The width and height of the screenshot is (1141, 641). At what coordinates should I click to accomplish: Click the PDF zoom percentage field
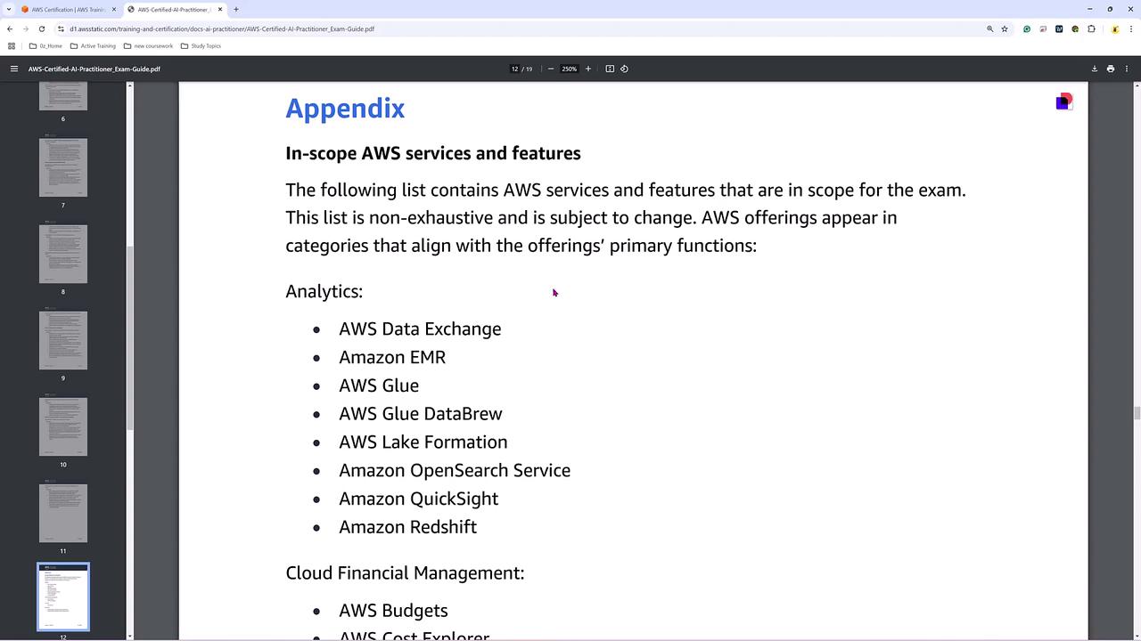[569, 69]
